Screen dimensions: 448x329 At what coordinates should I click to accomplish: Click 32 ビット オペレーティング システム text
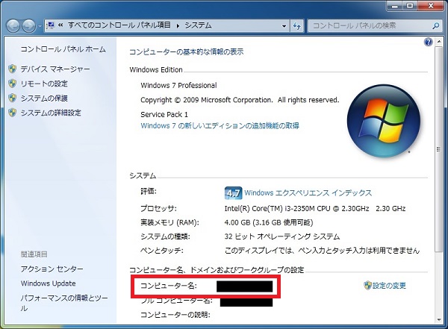pos(282,236)
